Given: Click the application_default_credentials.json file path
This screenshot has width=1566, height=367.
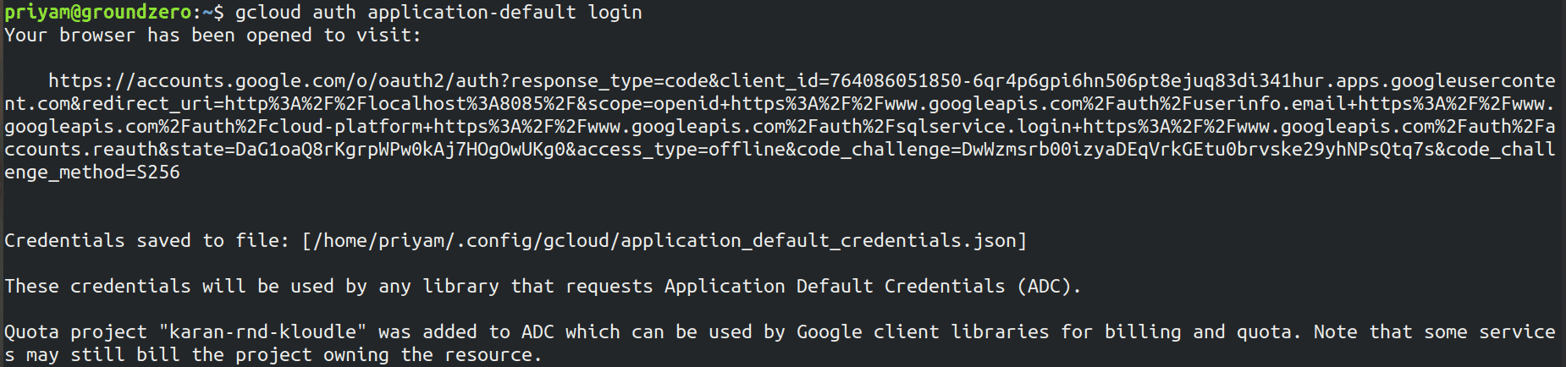Looking at the screenshot, I should coord(664,241).
